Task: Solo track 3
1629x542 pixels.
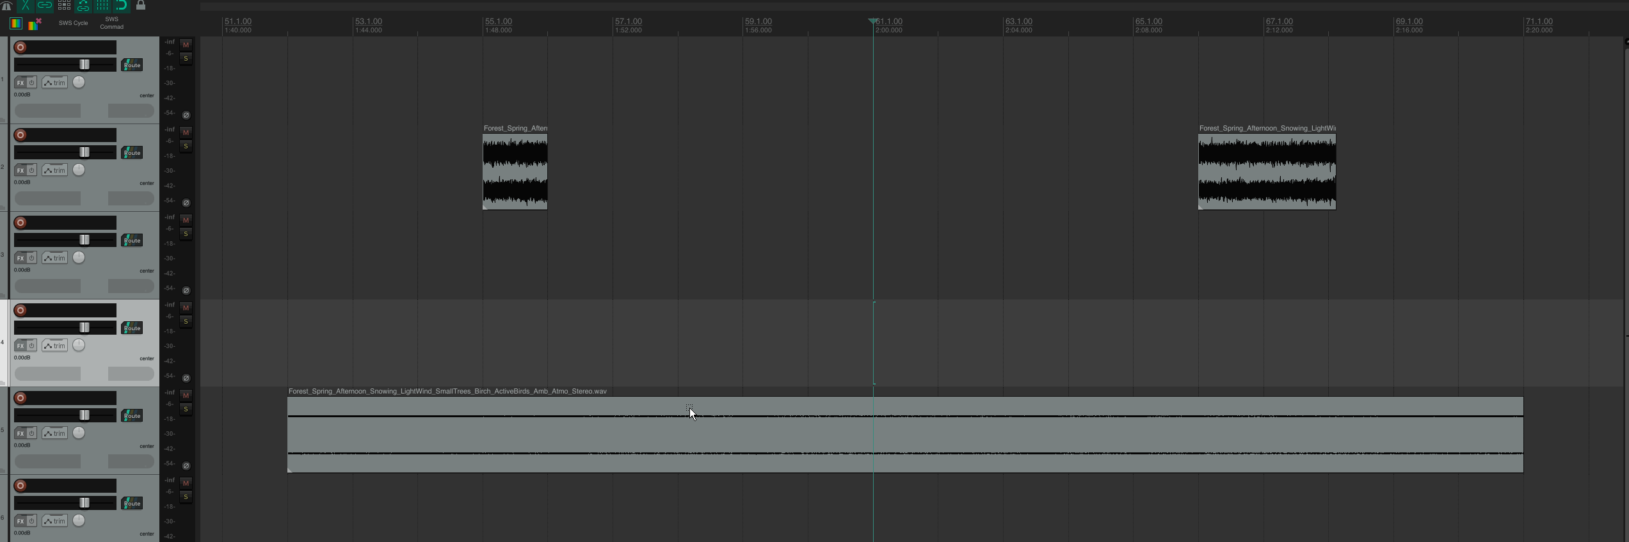Action: [x=186, y=234]
